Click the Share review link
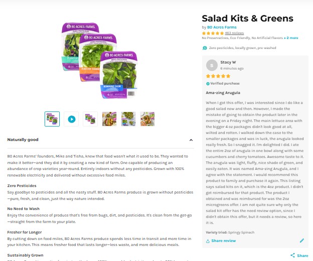 (224, 240)
